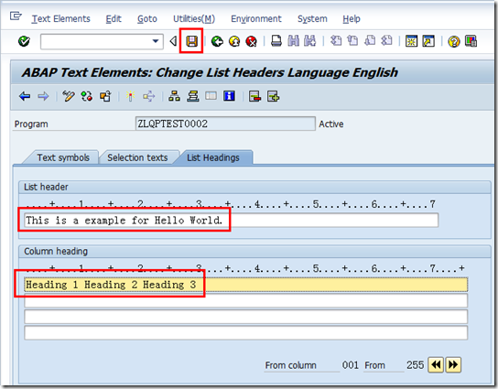Click the Print icon
Image resolution: width=498 pixels, height=389 pixels.
[276, 41]
